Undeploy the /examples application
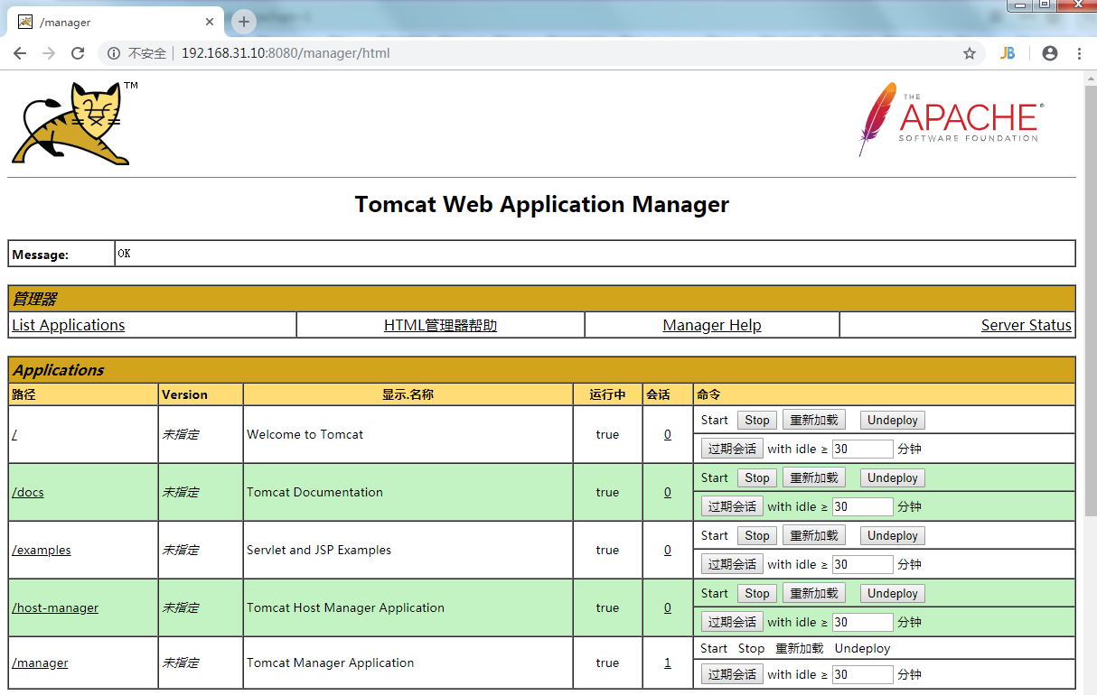Image resolution: width=1097 pixels, height=695 pixels. pos(893,535)
